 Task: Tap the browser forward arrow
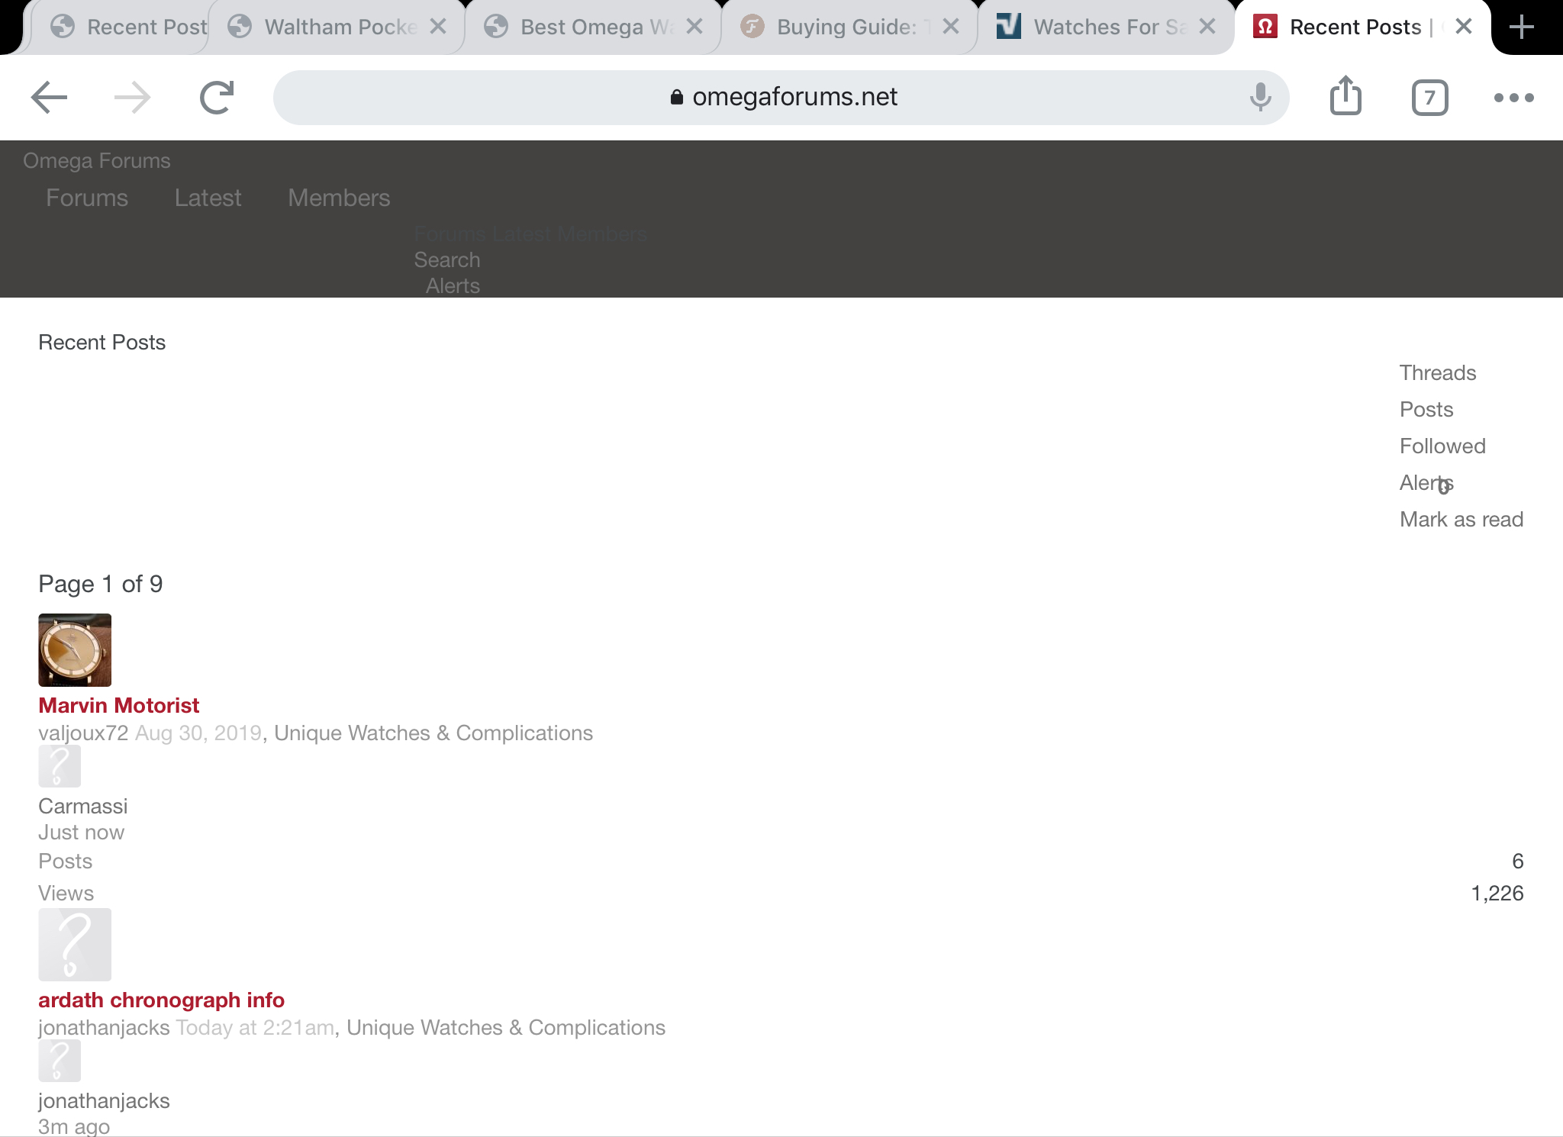[x=132, y=98]
